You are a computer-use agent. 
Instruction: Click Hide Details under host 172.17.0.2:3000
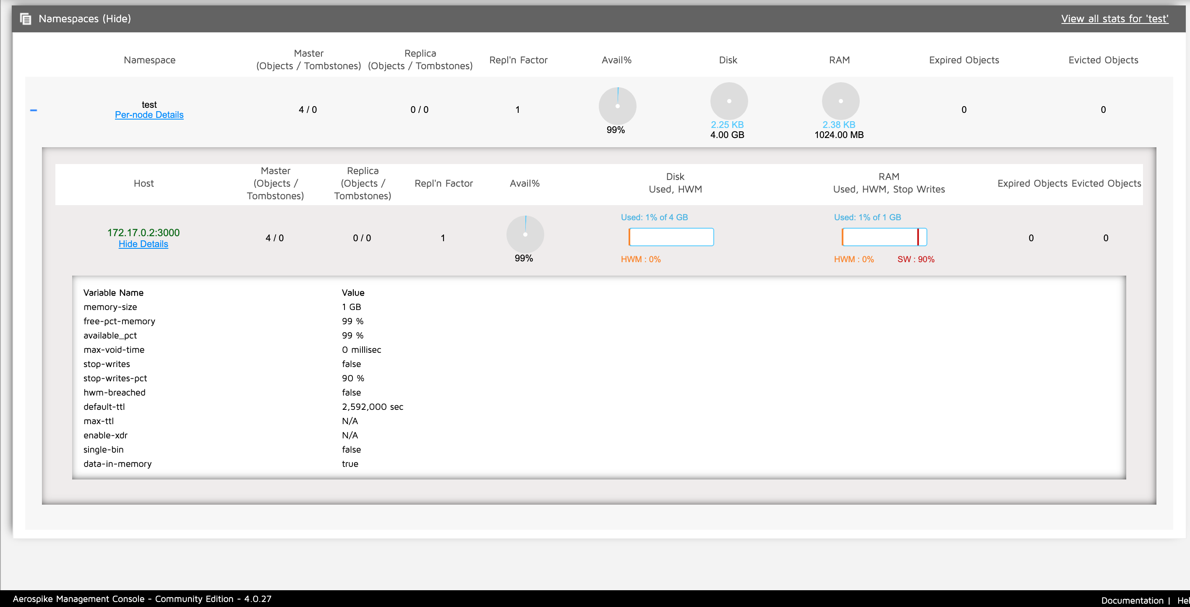(143, 244)
